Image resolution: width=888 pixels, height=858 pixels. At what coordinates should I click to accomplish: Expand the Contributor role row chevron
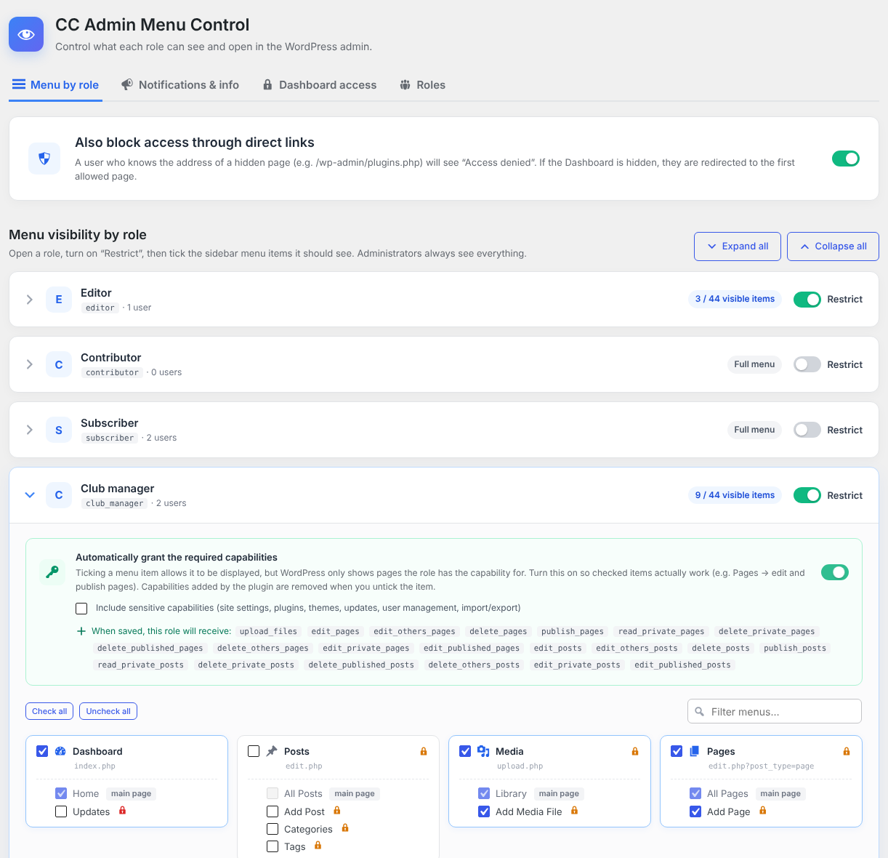(30, 364)
